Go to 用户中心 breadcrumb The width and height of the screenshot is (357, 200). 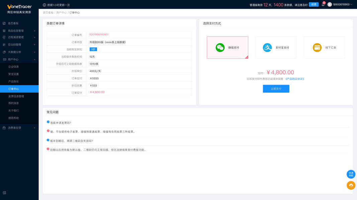point(62,13)
